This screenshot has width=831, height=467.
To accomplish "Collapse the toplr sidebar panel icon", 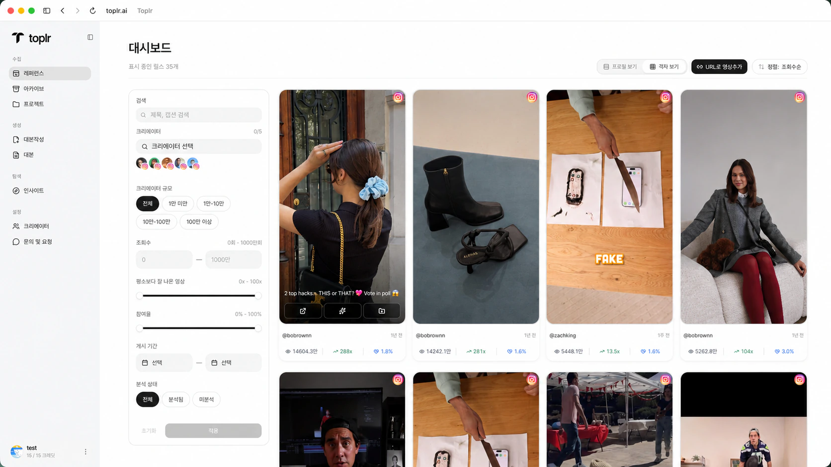I will [90, 37].
